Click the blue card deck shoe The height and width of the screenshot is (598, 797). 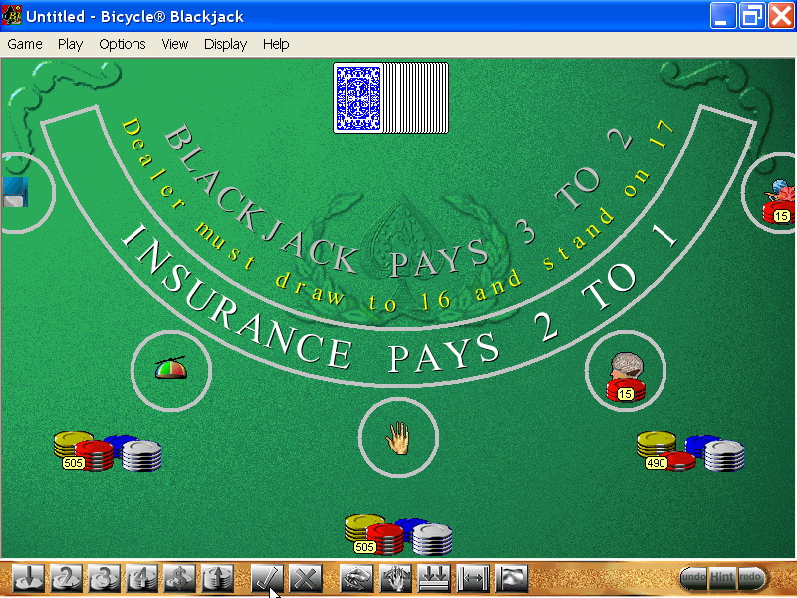pos(391,98)
